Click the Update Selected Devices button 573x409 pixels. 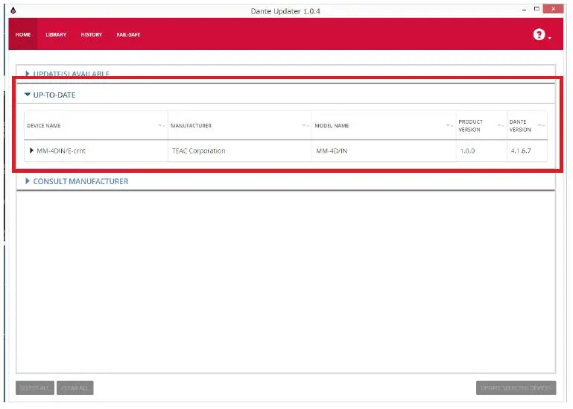tap(516, 388)
